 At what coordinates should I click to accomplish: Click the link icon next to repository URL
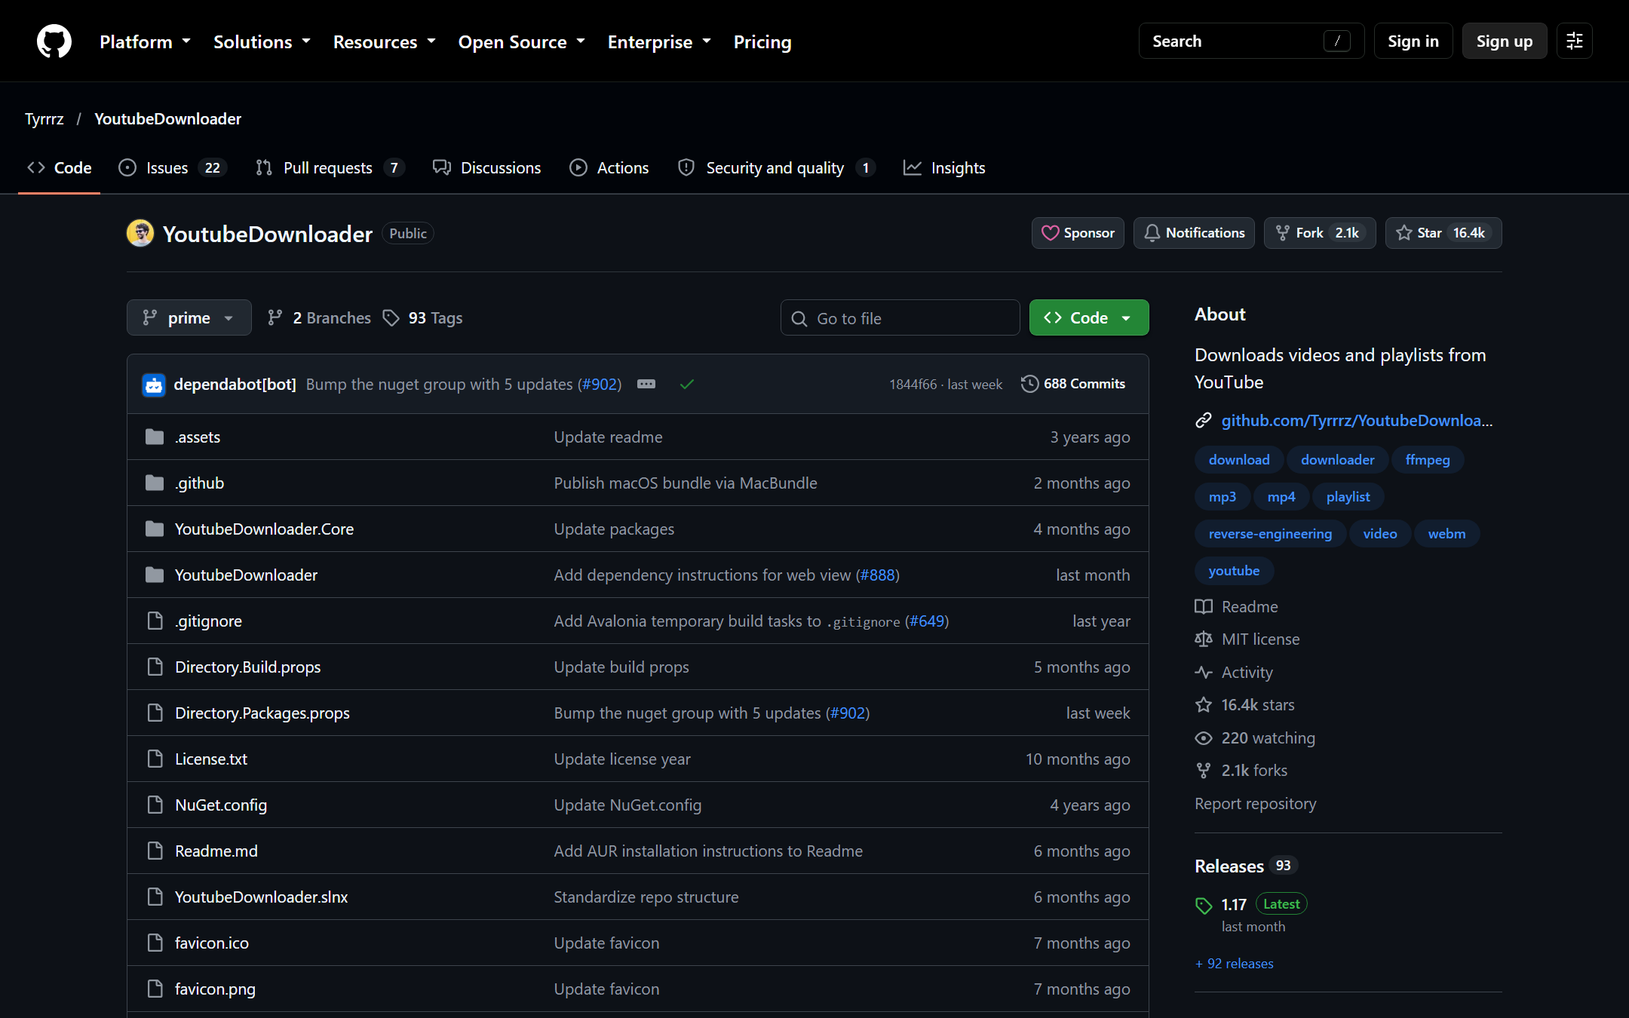[x=1204, y=420]
